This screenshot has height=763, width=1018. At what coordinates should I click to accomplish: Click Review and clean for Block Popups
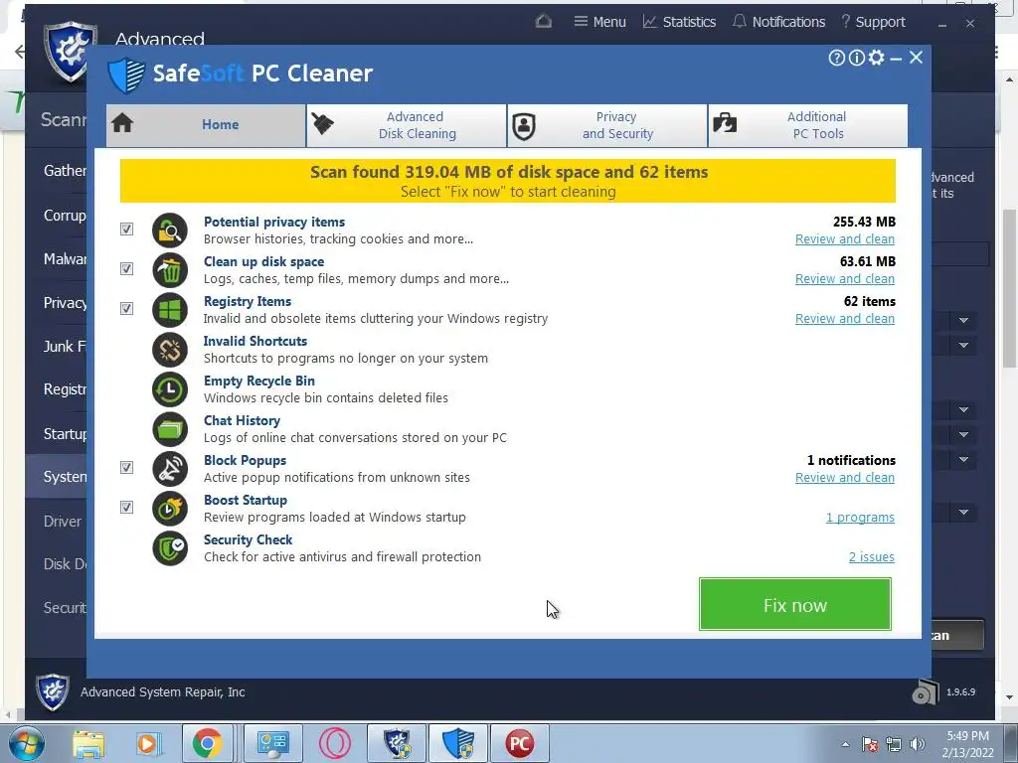(845, 478)
